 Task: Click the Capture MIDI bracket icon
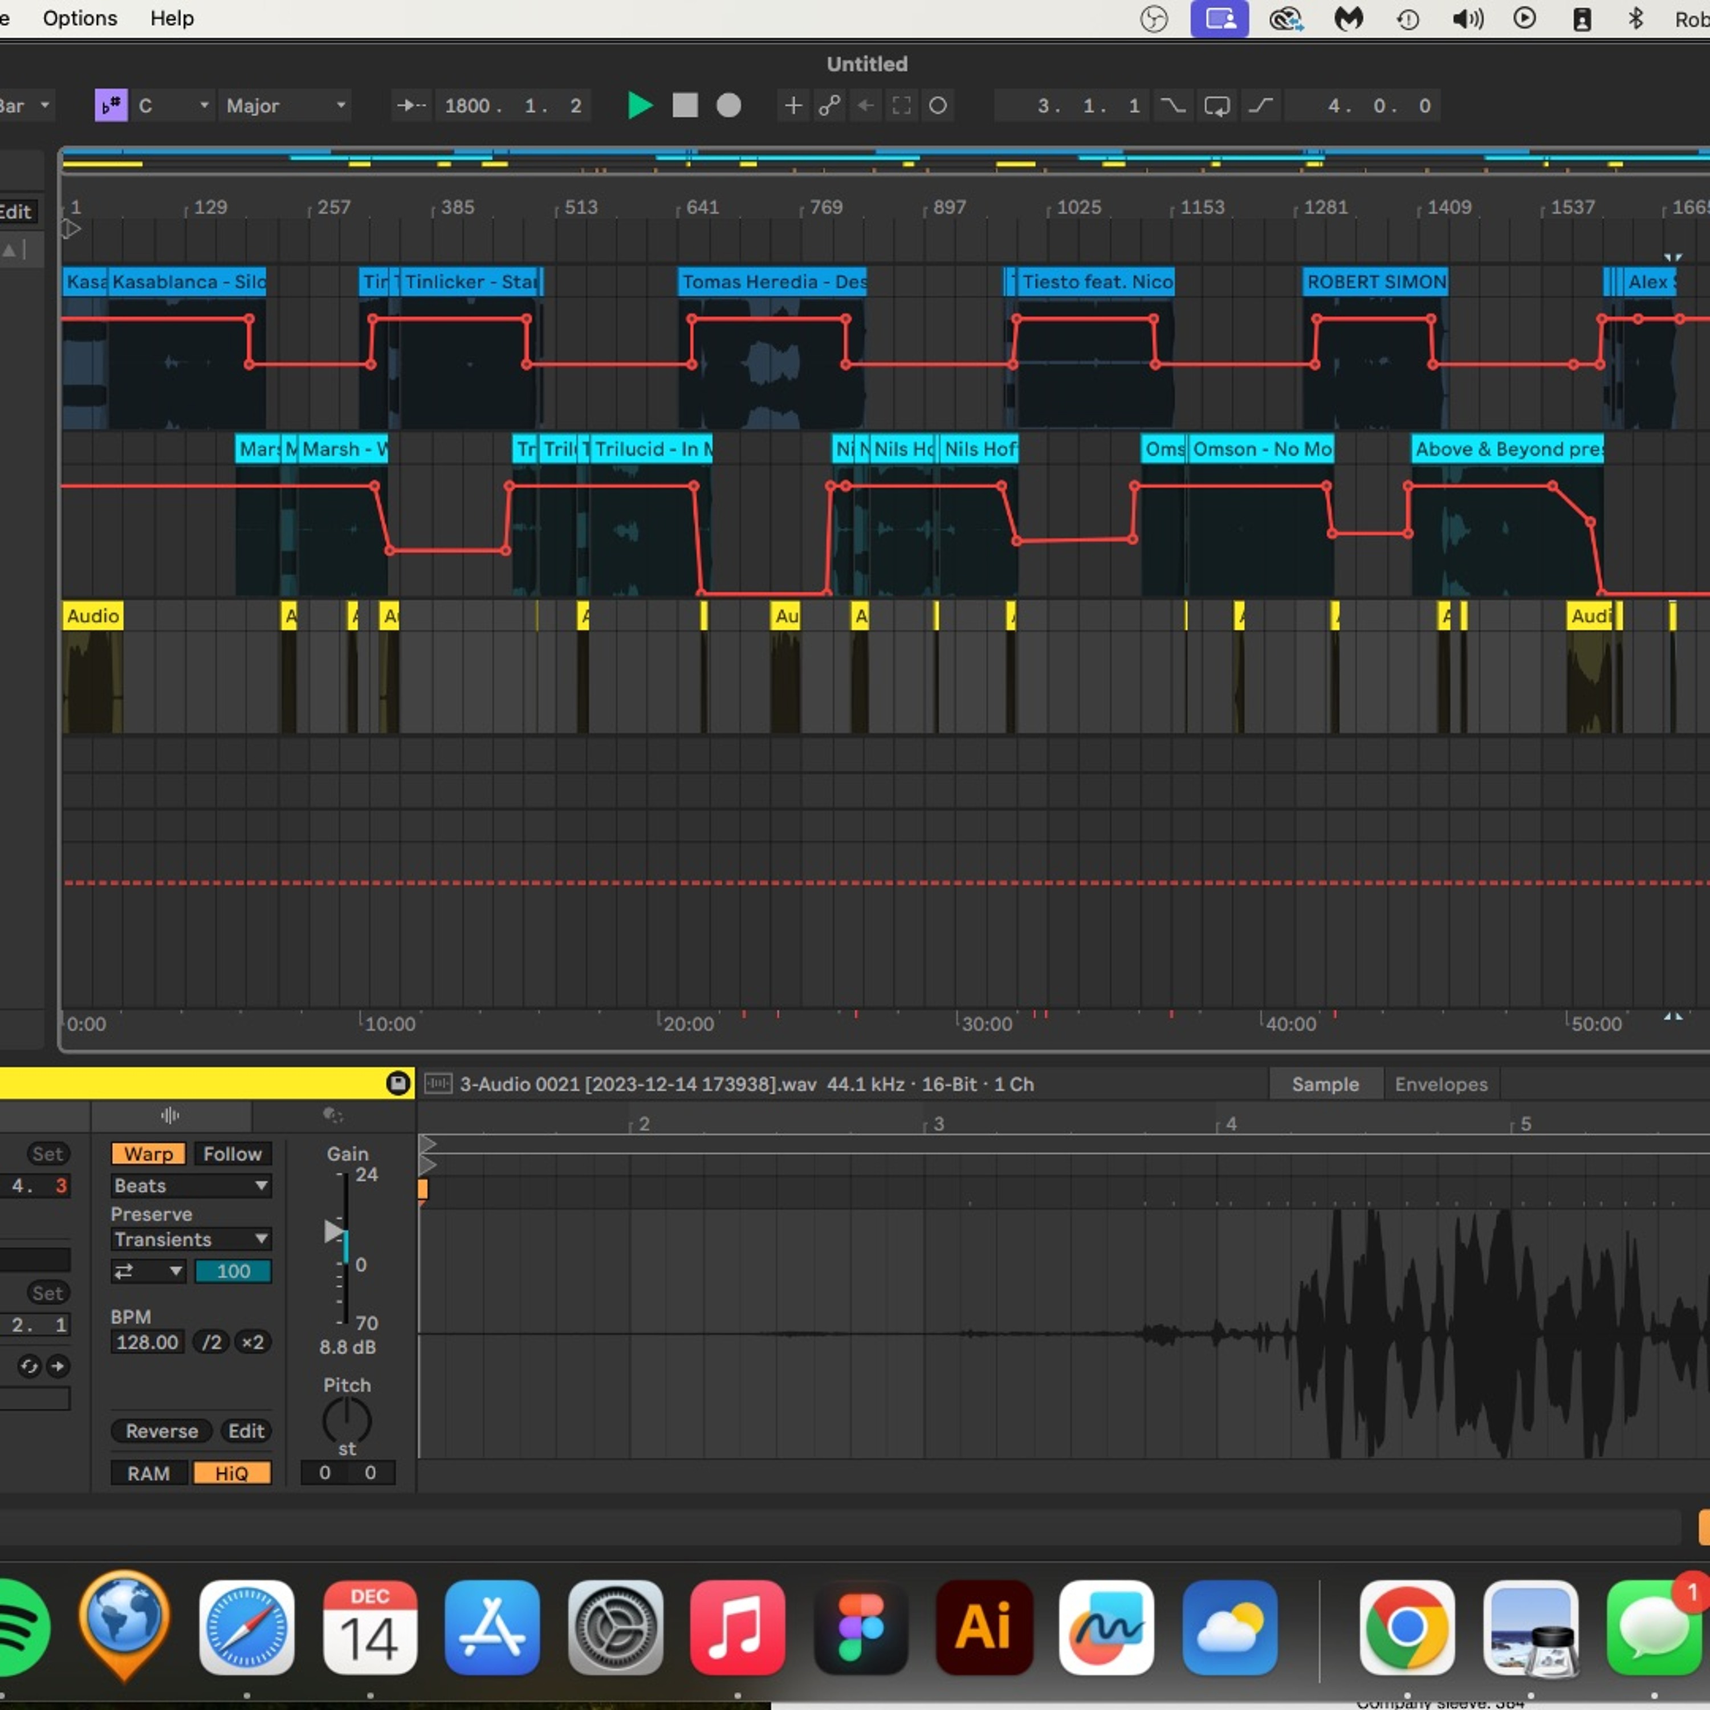901,105
